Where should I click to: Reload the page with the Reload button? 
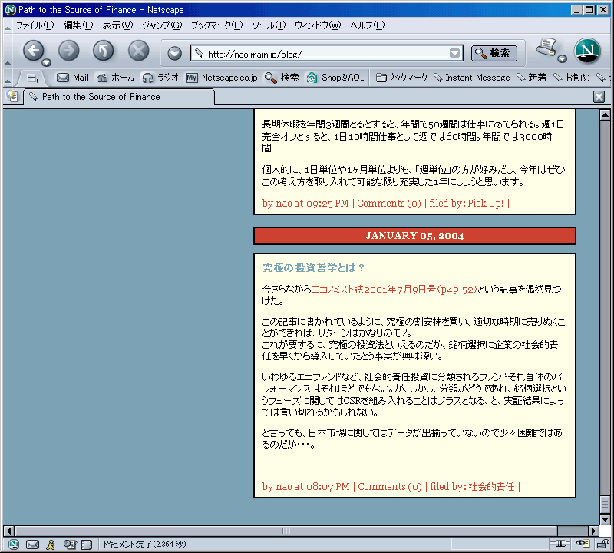tap(104, 50)
